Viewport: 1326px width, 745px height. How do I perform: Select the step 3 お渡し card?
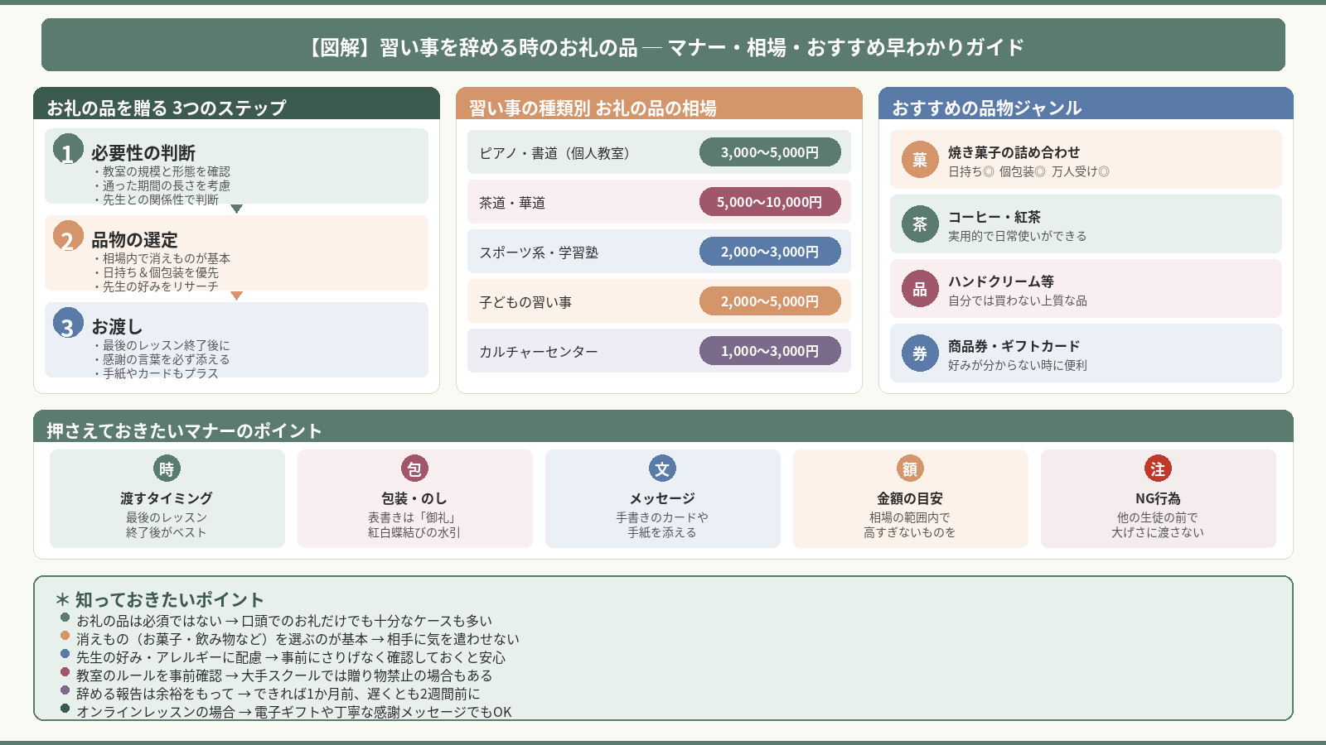(236, 340)
